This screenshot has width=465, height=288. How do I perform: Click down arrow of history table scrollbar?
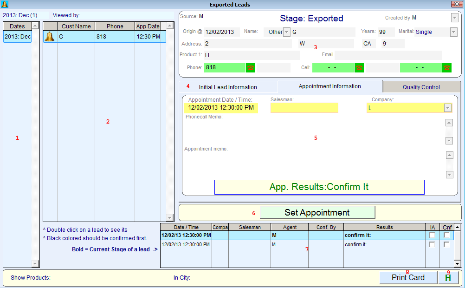pyautogui.click(x=457, y=264)
